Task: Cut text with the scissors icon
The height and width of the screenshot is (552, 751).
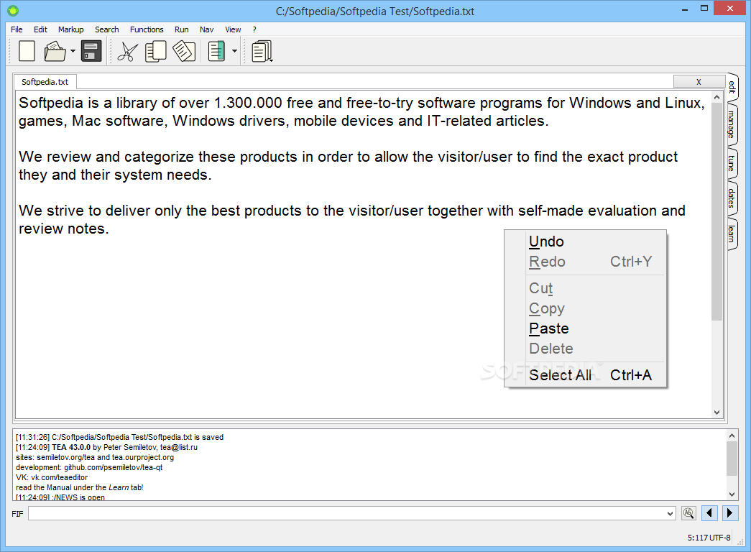Action: pyautogui.click(x=127, y=52)
